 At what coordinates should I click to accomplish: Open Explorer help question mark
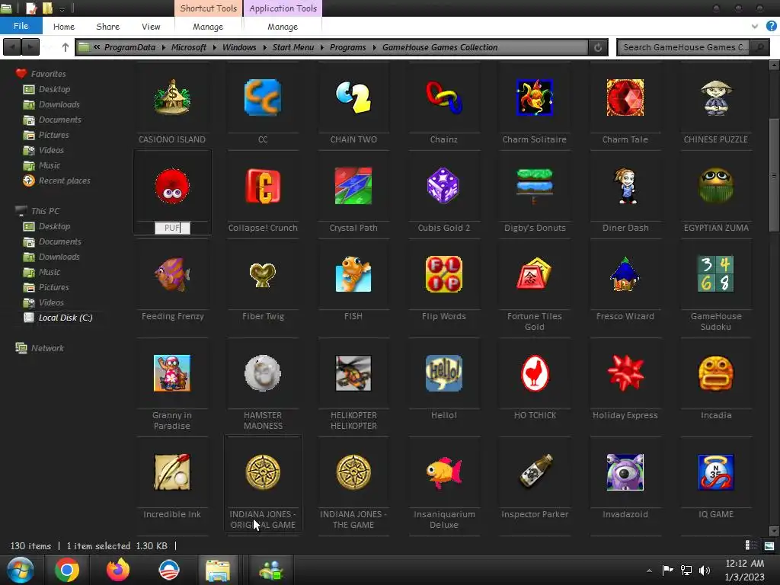point(771,27)
